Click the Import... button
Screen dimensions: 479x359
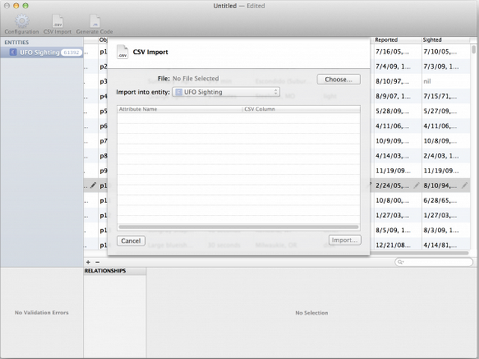click(x=344, y=240)
